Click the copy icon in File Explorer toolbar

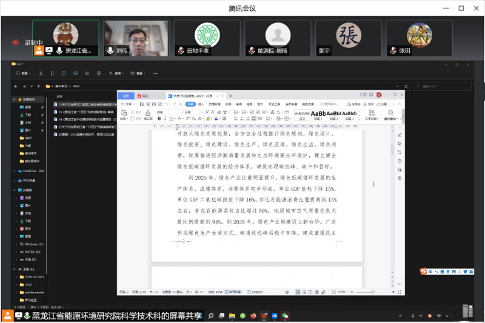[52, 73]
